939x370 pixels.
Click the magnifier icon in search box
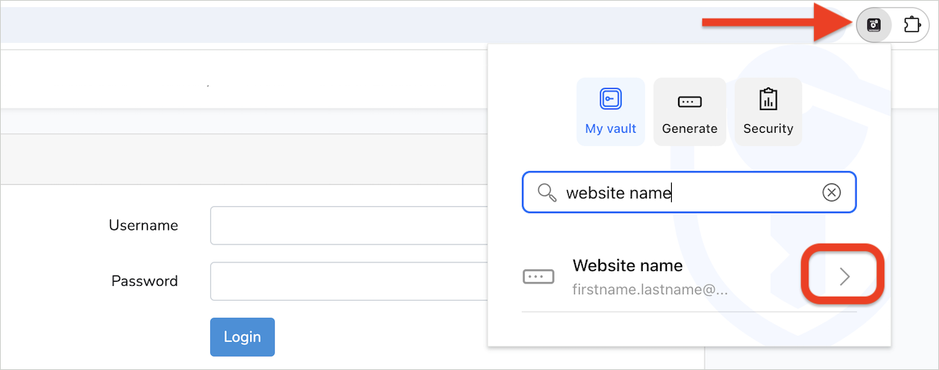coord(548,192)
